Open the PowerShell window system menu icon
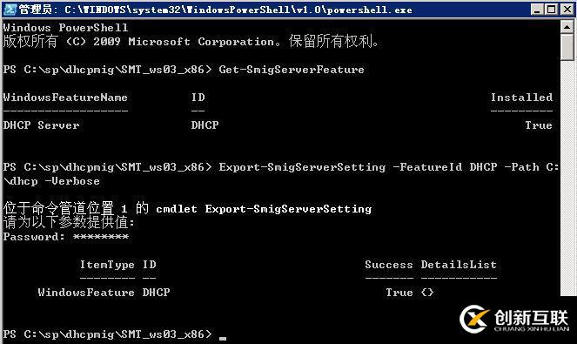The height and width of the screenshot is (344, 577). (10, 10)
